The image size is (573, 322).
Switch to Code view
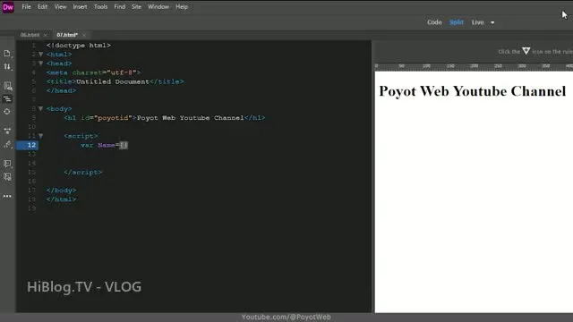pyautogui.click(x=434, y=22)
